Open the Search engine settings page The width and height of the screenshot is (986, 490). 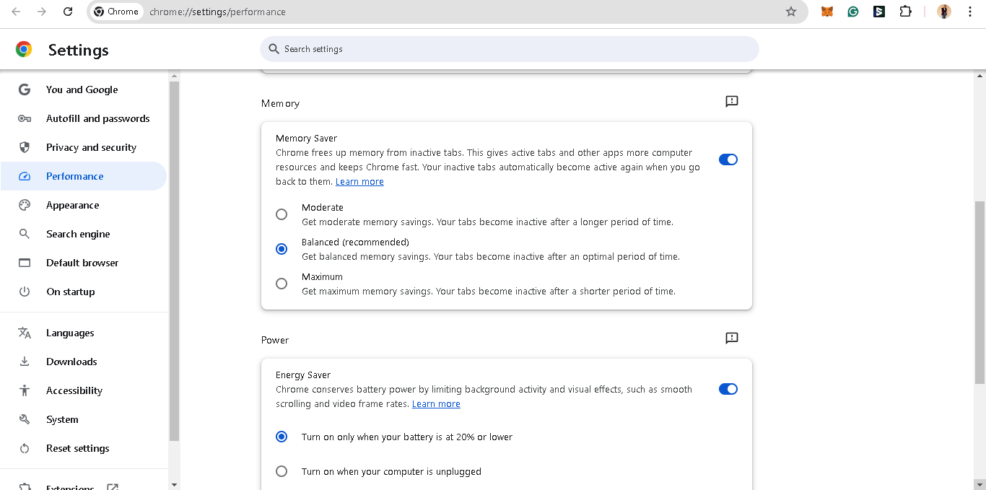pyautogui.click(x=78, y=234)
